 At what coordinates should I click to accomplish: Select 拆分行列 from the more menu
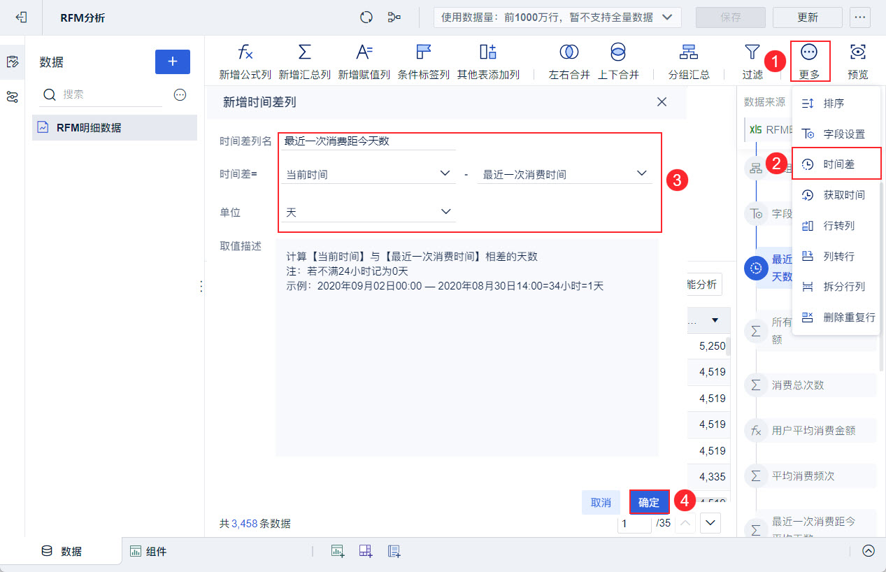(836, 286)
